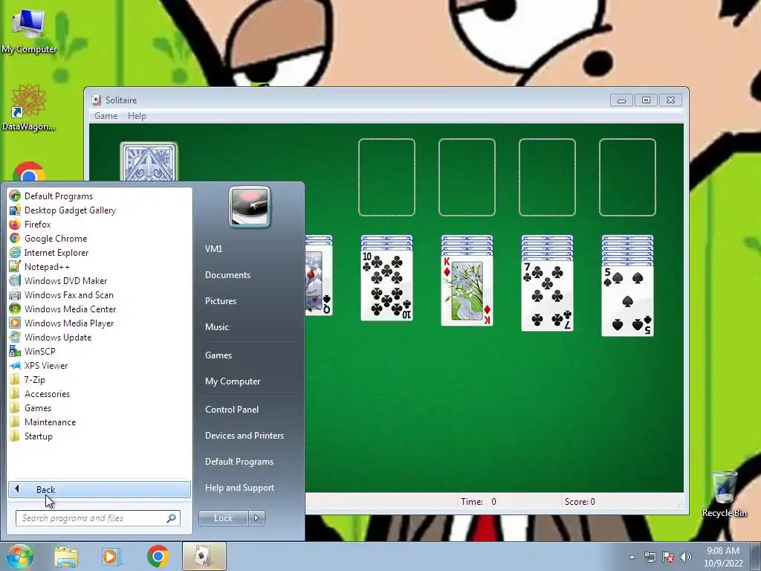Screen dimensions: 761x571
Task: Launch Desktop Gadget Gallery
Action: pyautogui.click(x=100, y=210)
